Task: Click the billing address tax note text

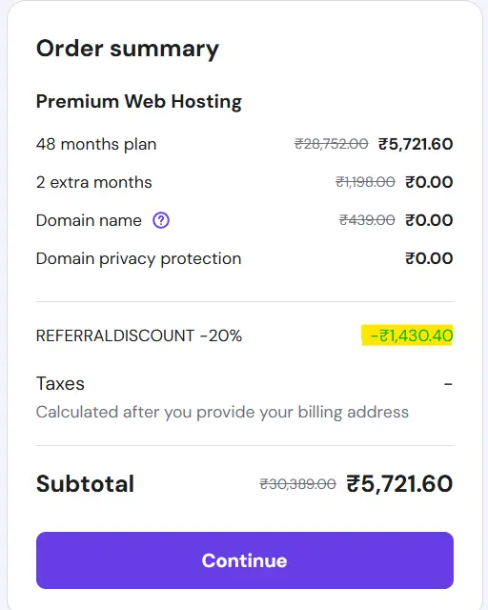Action: coord(222,413)
